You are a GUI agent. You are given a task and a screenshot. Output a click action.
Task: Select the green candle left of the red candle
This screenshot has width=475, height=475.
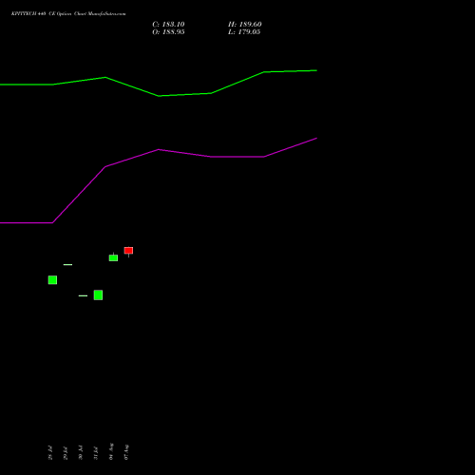[x=113, y=257]
